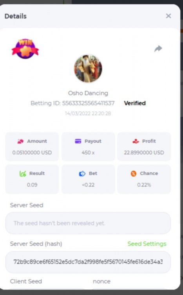The width and height of the screenshot is (183, 295).
Task: Click the 0.22% chance value
Action: coord(144,185)
